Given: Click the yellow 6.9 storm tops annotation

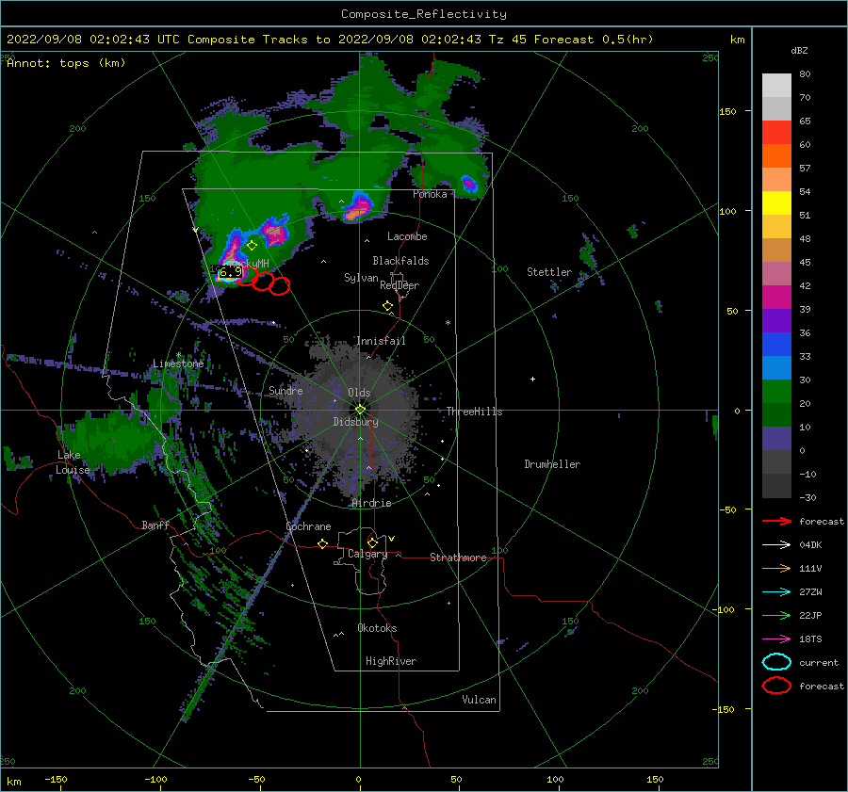Looking at the screenshot, I should coord(231,272).
